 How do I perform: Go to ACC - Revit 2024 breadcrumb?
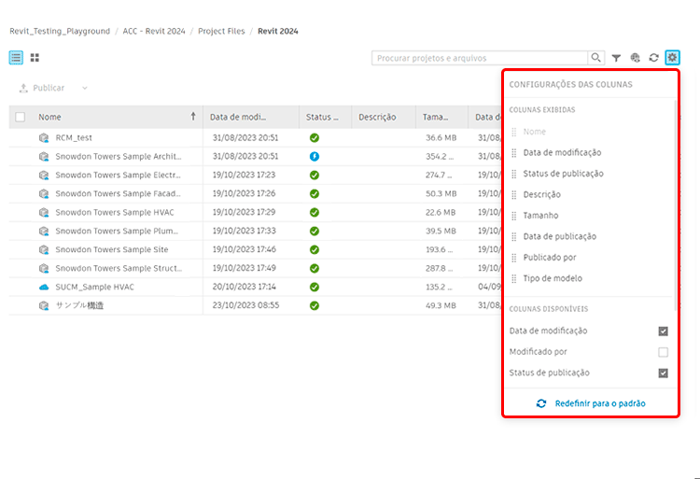153,31
